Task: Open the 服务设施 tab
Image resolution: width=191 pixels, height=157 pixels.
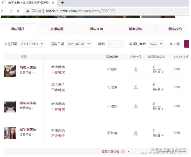Action: click(136, 29)
